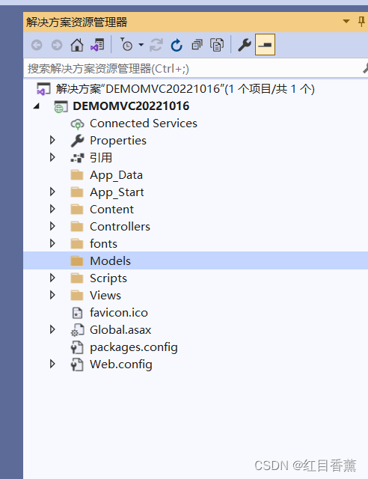Click the Home icon in toolbar
This screenshot has width=368, height=479.
click(76, 45)
